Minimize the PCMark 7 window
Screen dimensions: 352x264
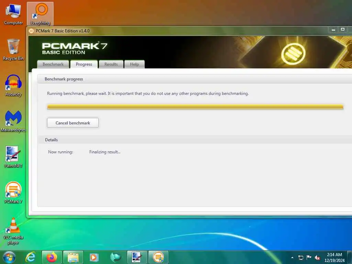click(333, 30)
